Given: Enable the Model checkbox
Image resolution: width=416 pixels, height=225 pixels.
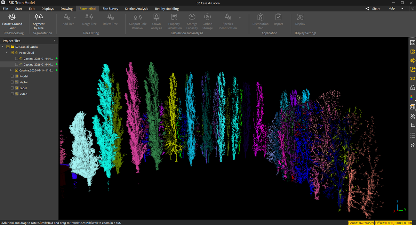Looking at the screenshot, I should click(12, 76).
